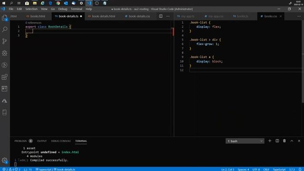Click the TypeScript version number in status bar
Viewport: 304px width, 171px height.
tap(292, 169)
